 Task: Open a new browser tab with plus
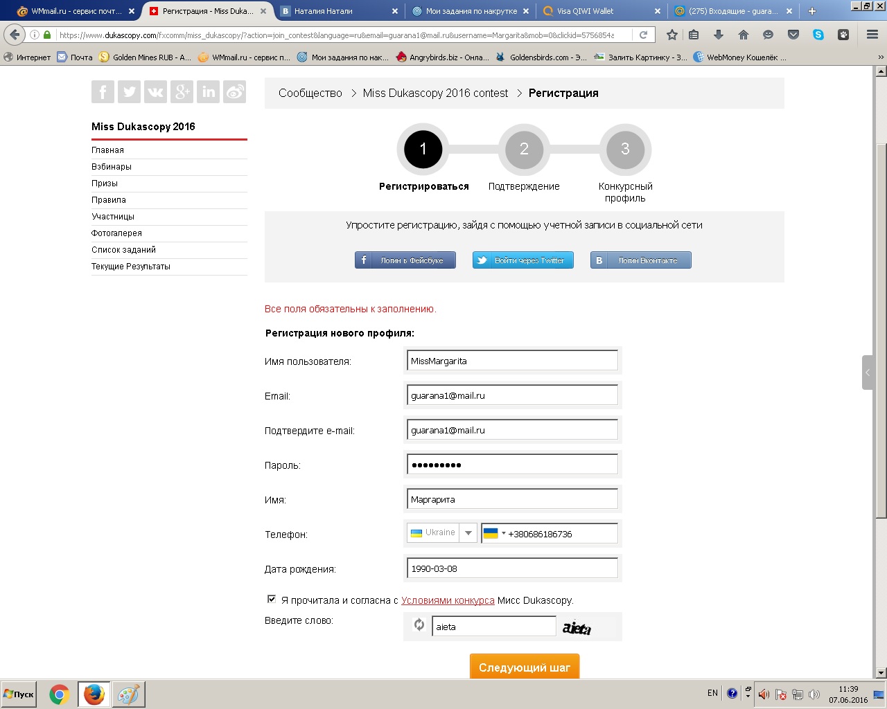(x=812, y=11)
